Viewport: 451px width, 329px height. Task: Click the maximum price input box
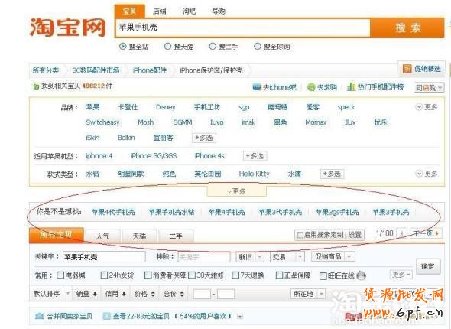[226, 294]
